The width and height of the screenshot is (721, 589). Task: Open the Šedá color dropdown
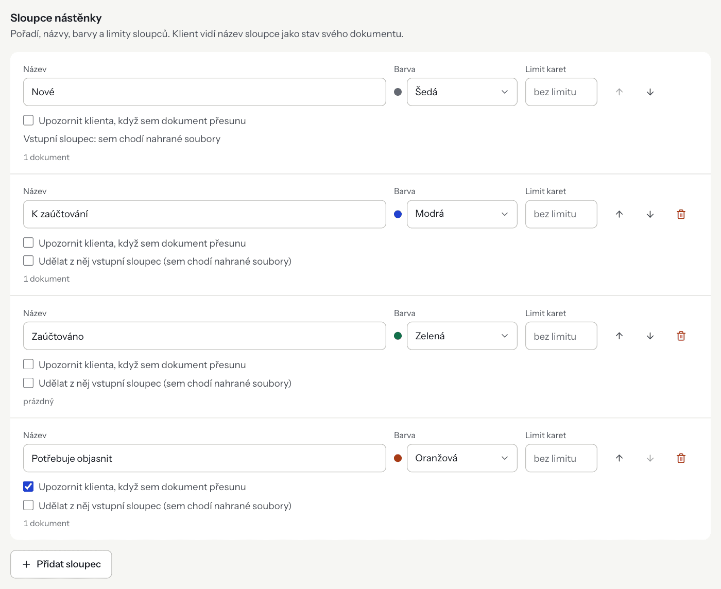tap(462, 92)
